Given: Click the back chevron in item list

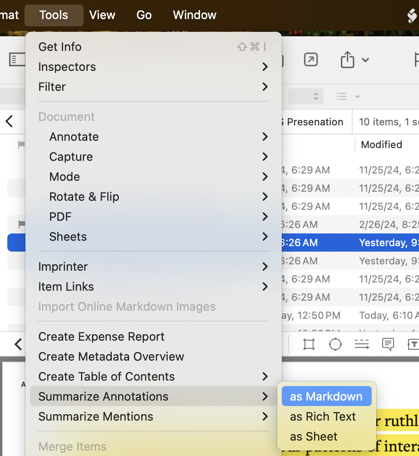Looking at the screenshot, I should click(x=9, y=121).
